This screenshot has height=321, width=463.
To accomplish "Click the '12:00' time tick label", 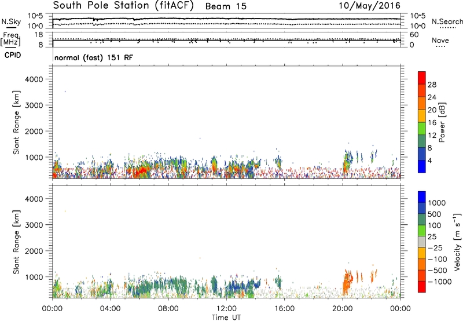I will [226, 309].
